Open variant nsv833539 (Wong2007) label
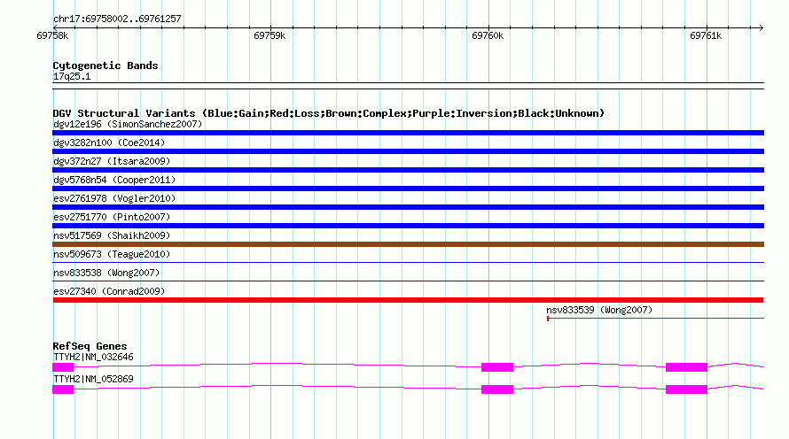 click(599, 310)
